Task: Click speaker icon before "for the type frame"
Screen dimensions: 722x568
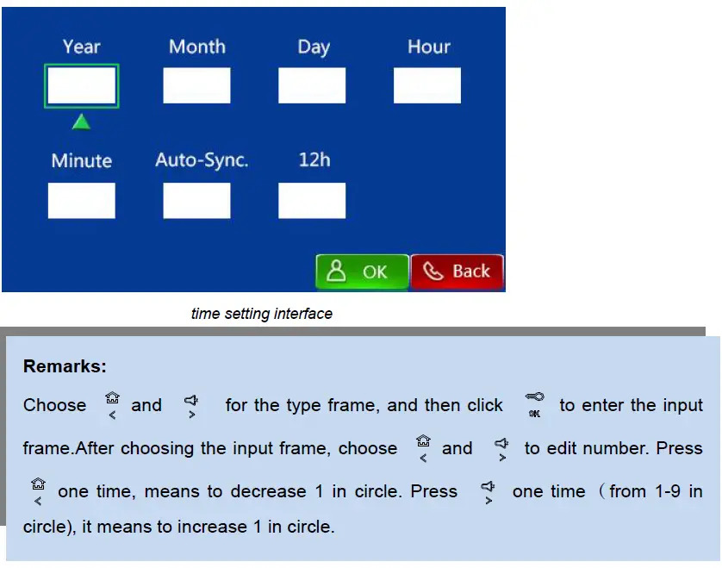Action: coord(191,403)
